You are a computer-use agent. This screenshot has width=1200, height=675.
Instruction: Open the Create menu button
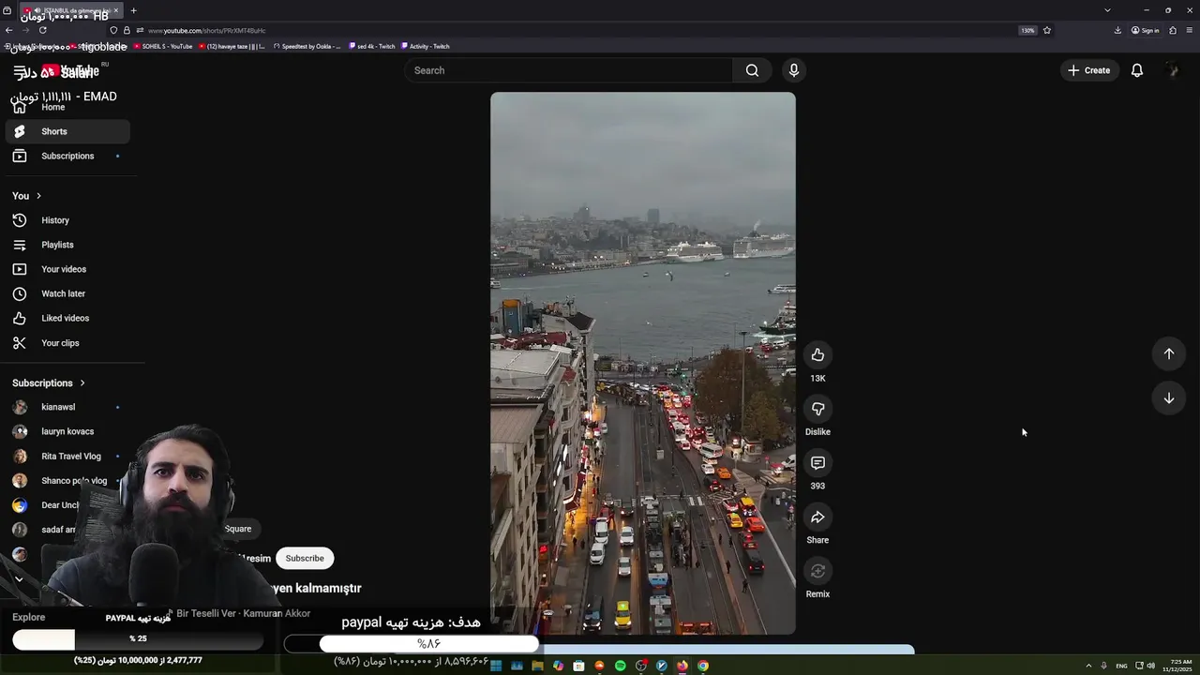1088,70
